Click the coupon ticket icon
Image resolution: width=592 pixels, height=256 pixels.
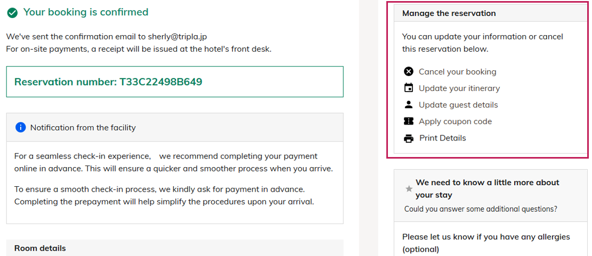[x=409, y=121]
